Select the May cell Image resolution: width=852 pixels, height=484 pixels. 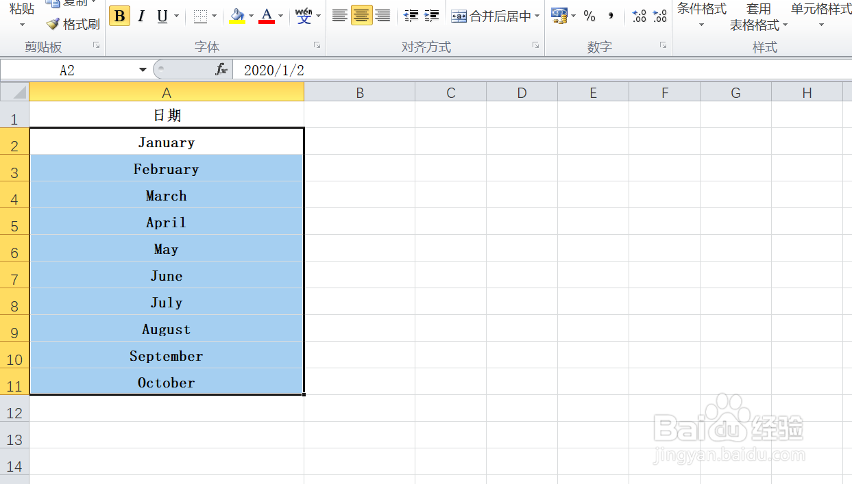pos(167,249)
